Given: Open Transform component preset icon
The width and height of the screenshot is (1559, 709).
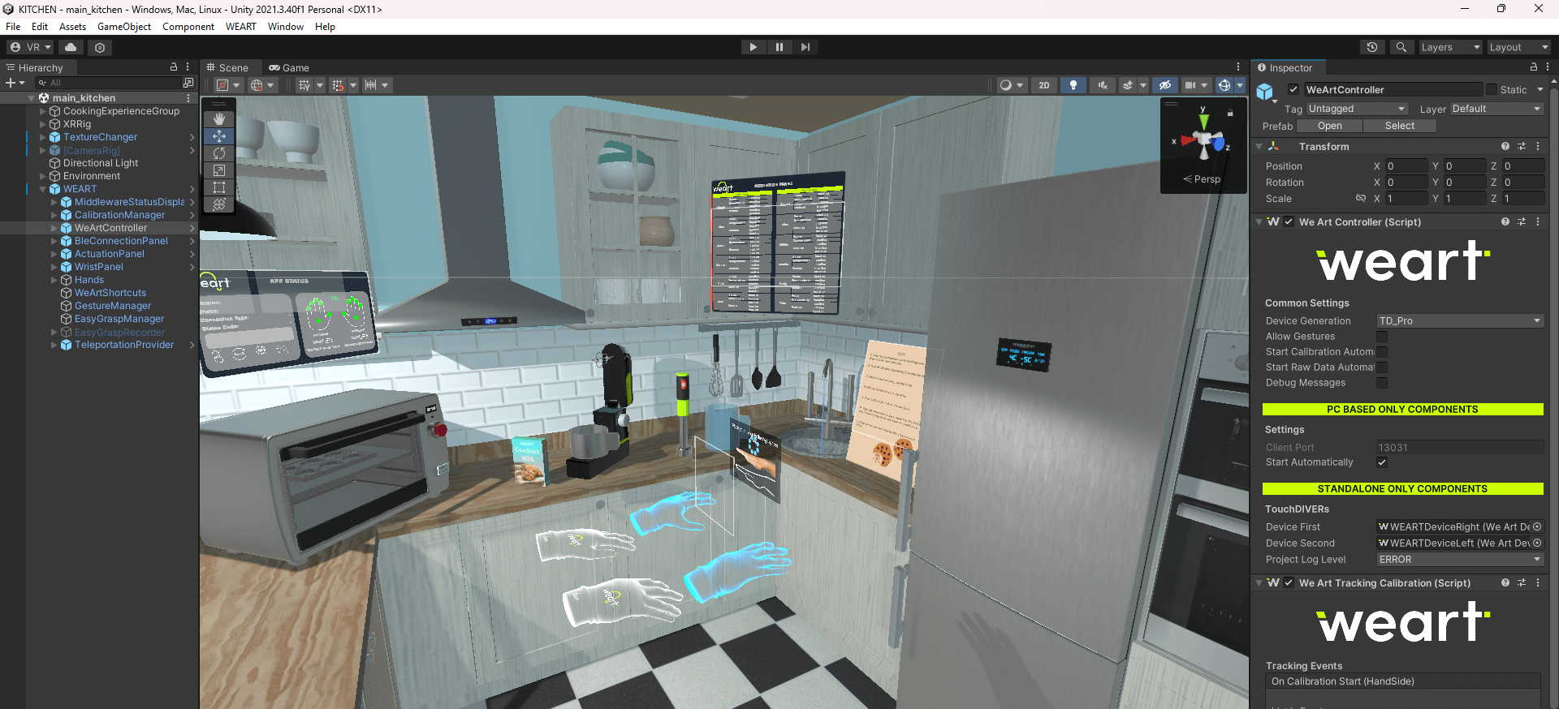Looking at the screenshot, I should click(x=1522, y=147).
